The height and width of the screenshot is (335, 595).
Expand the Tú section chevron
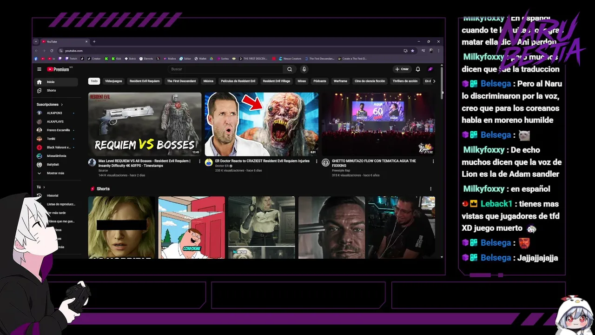point(44,187)
